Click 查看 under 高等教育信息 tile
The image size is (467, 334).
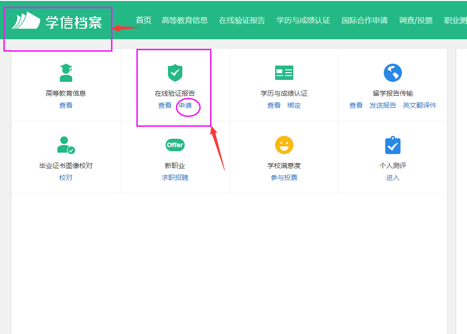pos(66,106)
